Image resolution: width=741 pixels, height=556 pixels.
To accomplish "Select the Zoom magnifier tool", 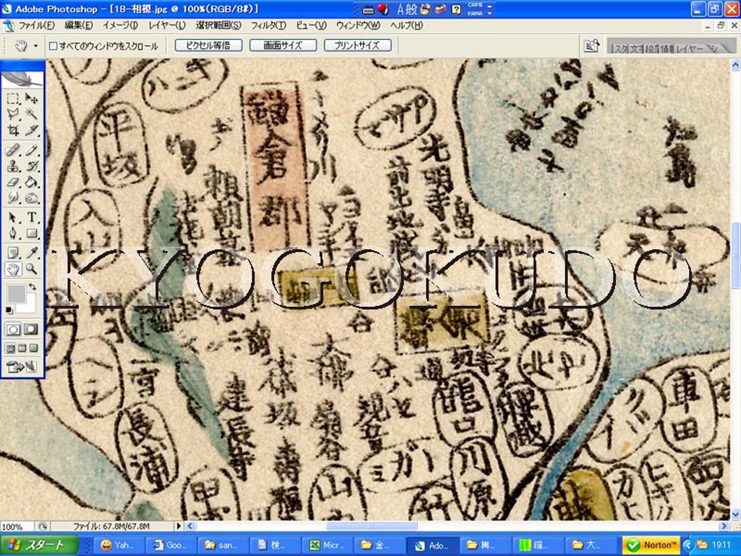I will [x=31, y=269].
